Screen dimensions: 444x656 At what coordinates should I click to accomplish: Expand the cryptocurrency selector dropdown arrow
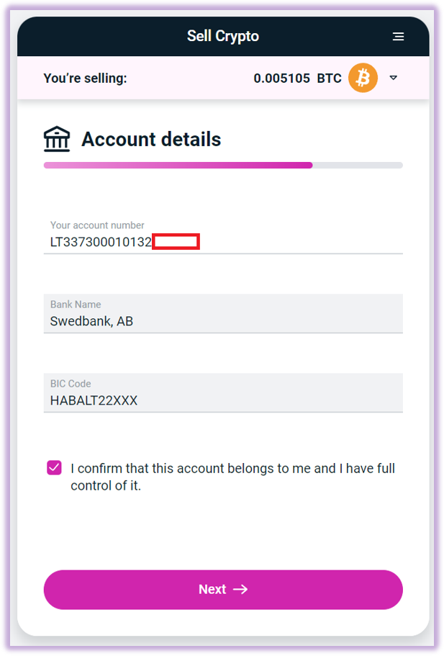(x=394, y=78)
